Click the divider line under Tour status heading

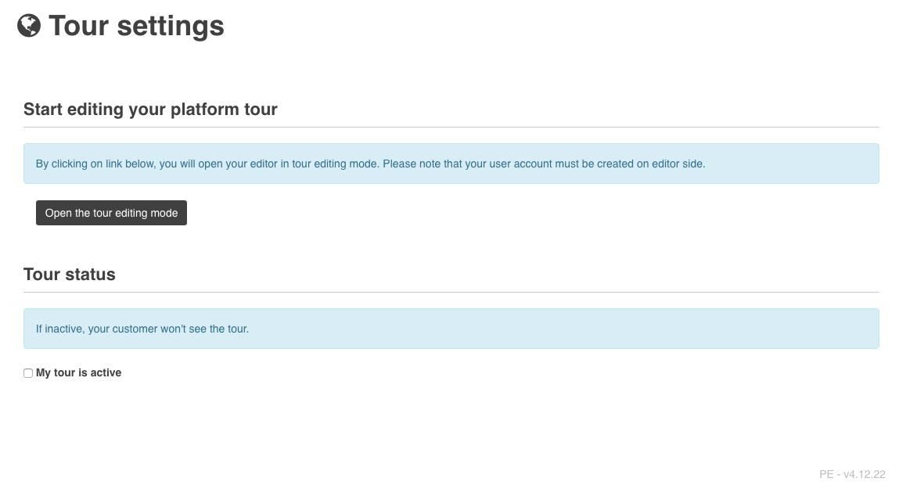pyautogui.click(x=451, y=292)
